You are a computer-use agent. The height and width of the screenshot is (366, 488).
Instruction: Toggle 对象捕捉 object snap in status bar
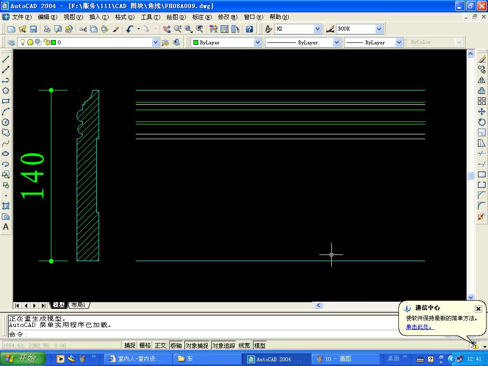point(197,346)
